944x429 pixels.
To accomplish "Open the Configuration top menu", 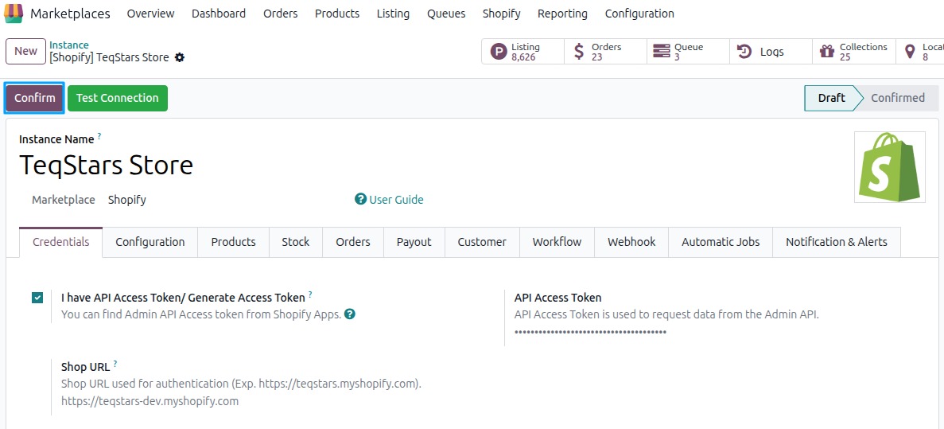I will point(639,14).
